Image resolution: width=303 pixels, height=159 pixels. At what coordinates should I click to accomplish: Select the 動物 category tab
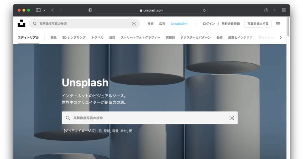(x=220, y=38)
